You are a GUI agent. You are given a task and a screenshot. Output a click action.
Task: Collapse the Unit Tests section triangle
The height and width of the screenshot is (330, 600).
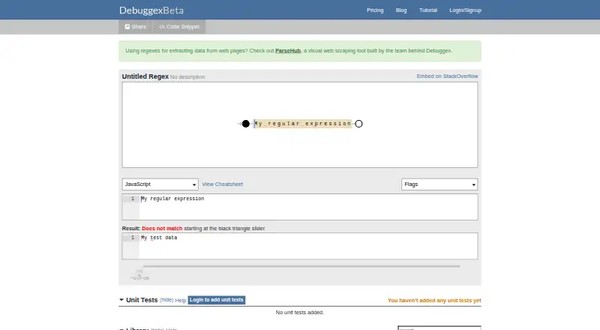[x=121, y=300]
